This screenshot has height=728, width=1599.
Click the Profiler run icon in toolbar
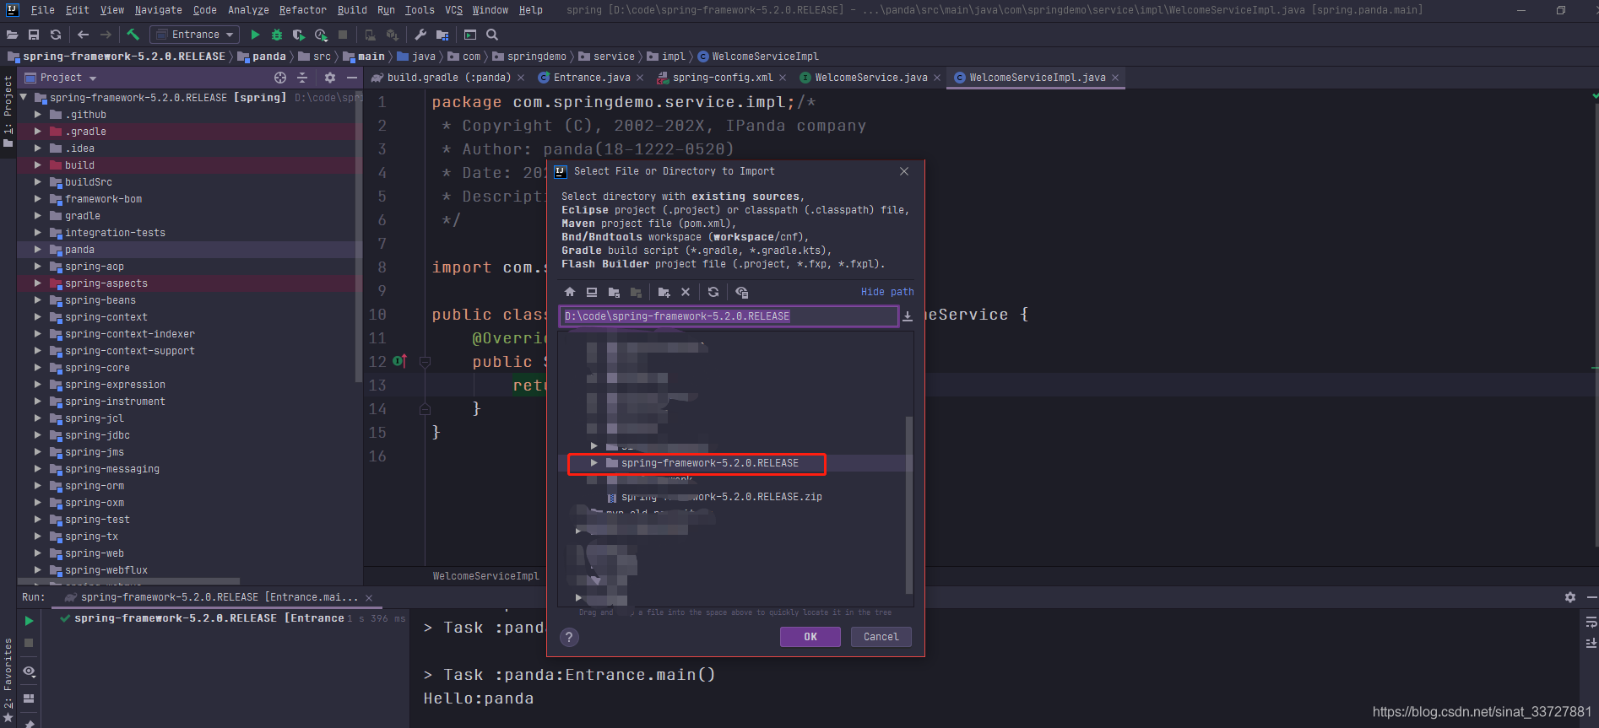point(321,35)
